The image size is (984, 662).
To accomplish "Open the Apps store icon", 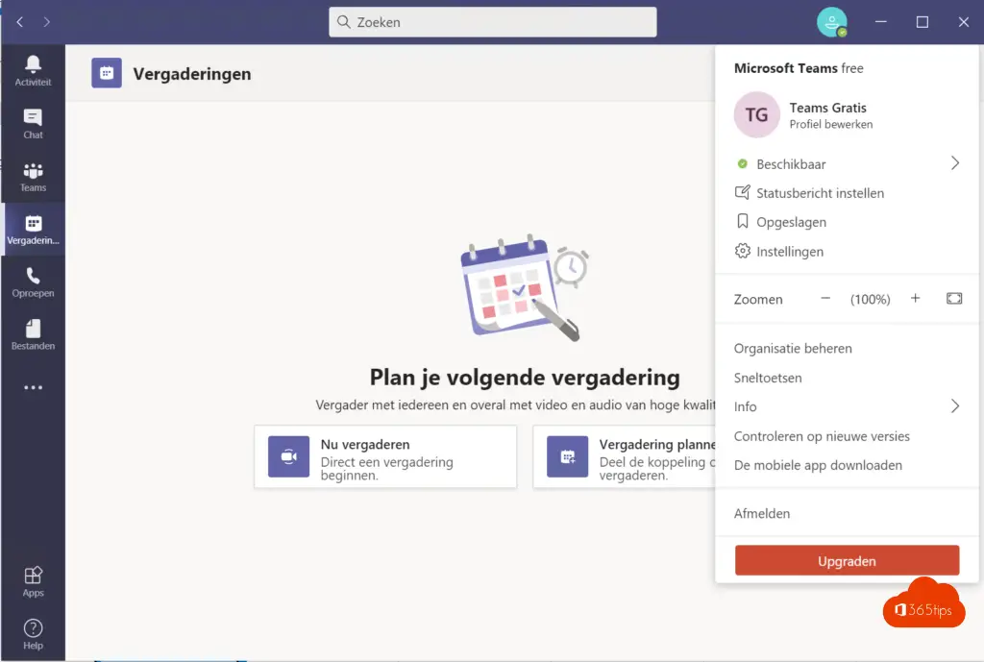I will tap(33, 581).
